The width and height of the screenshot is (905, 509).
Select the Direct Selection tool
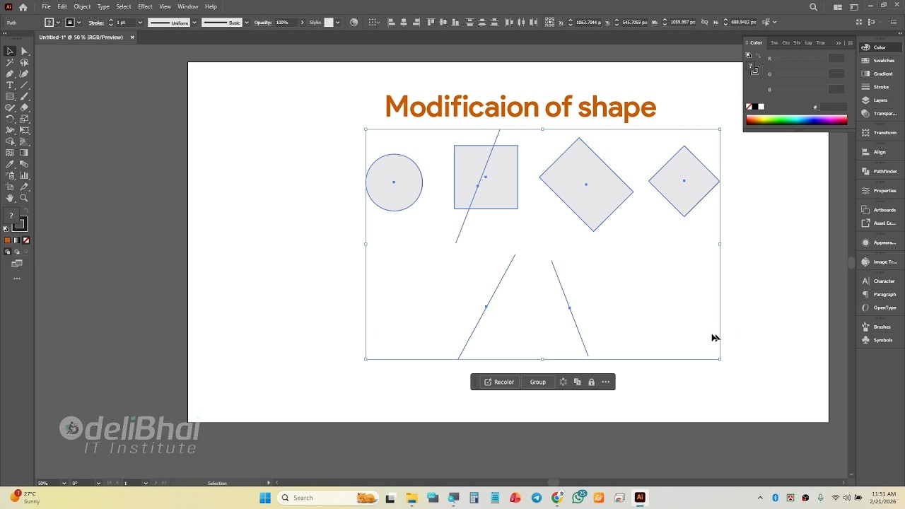[24, 51]
